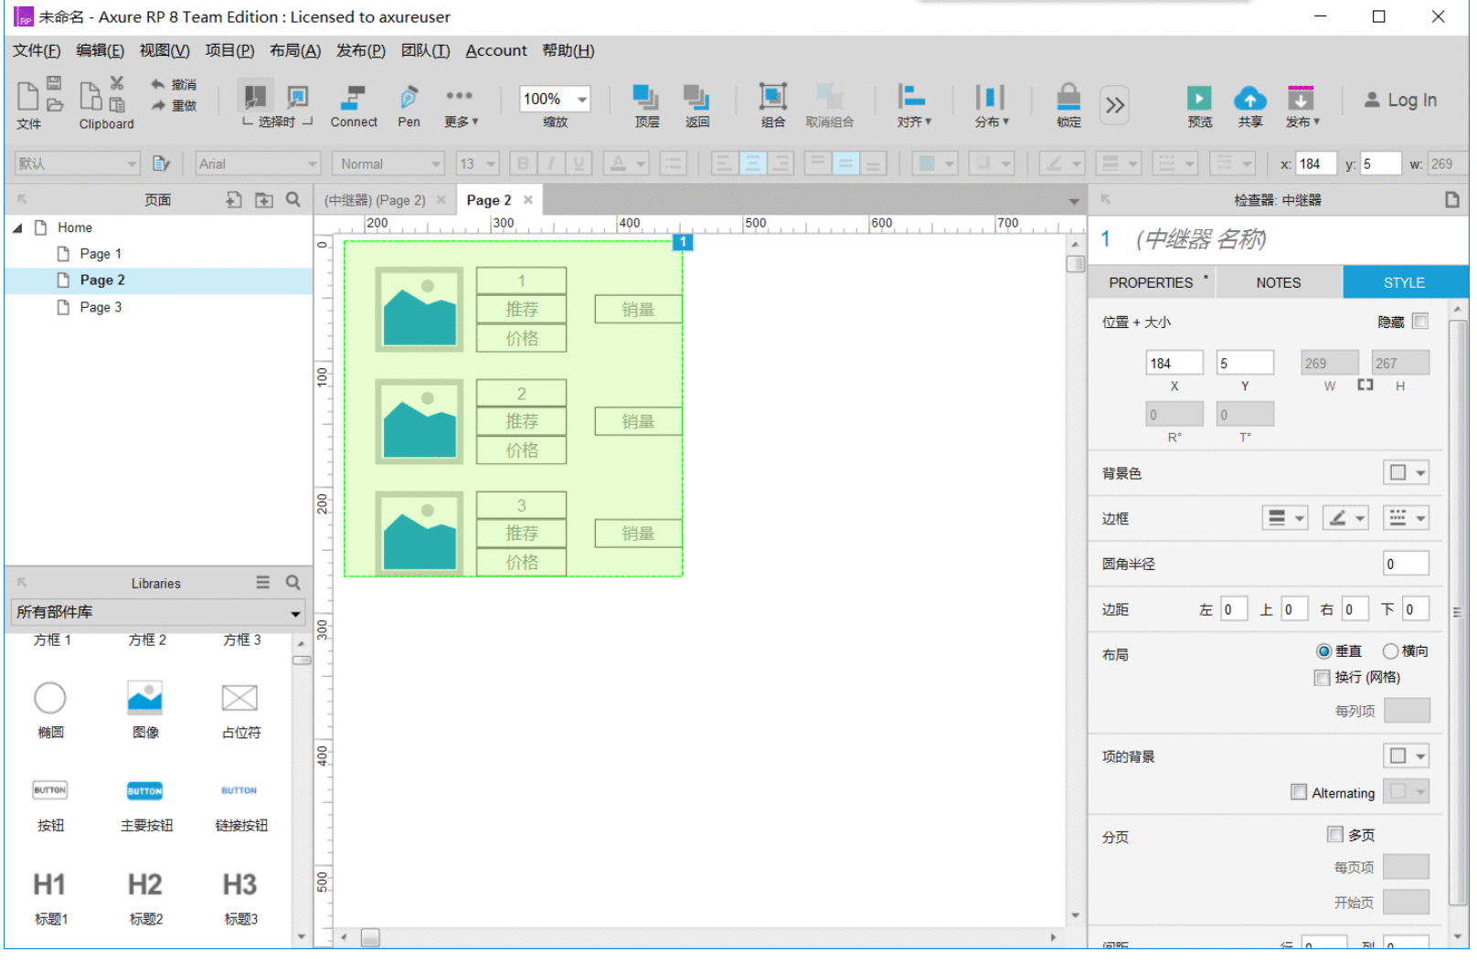Open the Account menu
This screenshot has height=962, width=1477.
[x=496, y=50]
